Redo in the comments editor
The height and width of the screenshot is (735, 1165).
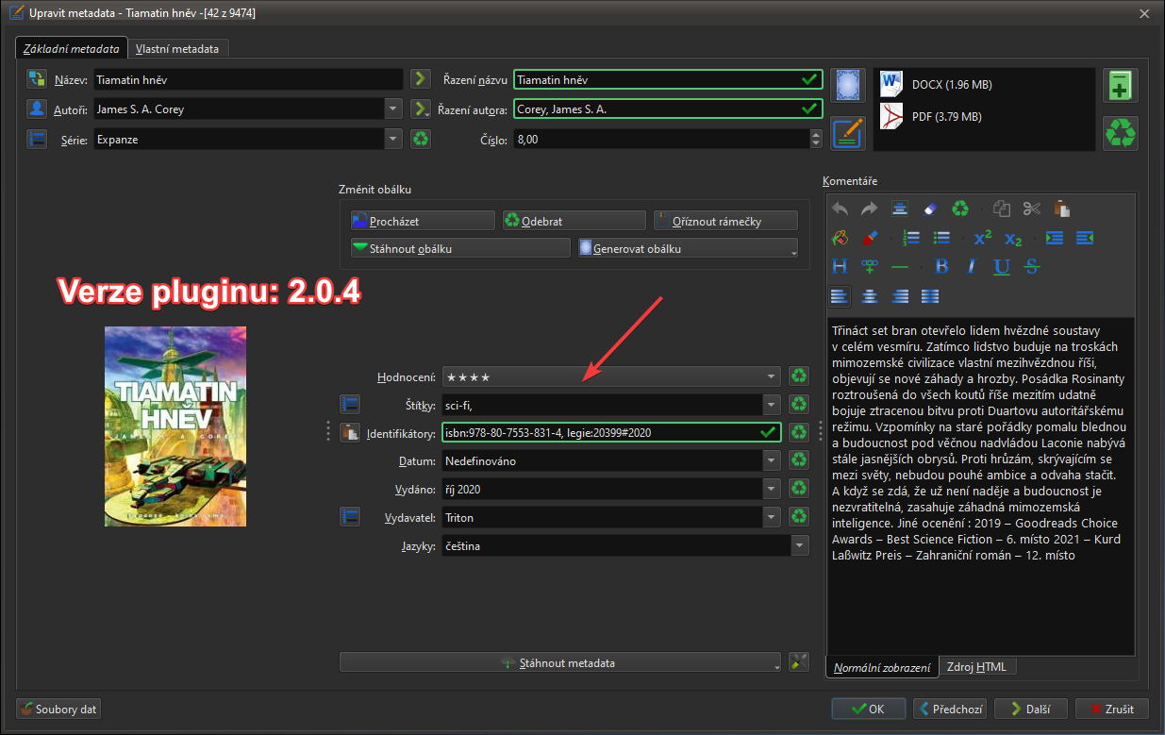click(x=870, y=209)
